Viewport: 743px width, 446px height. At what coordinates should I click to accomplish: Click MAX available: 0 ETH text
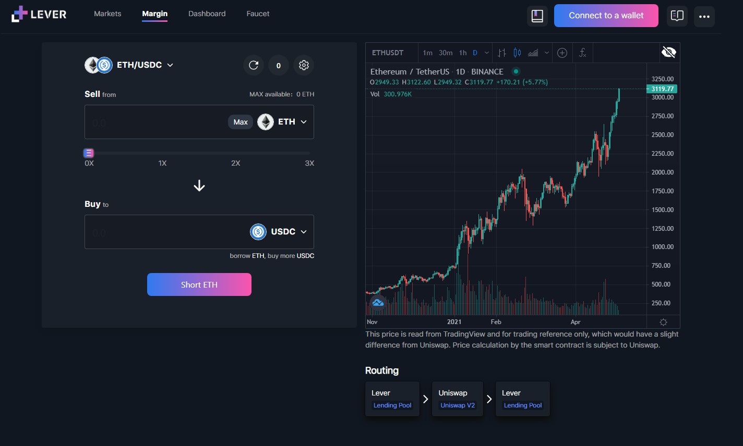(282, 94)
